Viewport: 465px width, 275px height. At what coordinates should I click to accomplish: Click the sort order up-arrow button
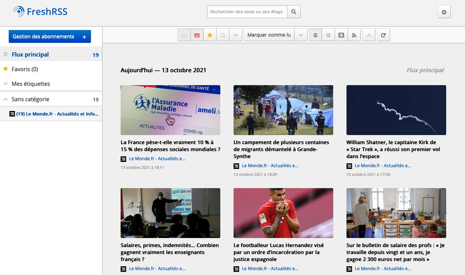point(369,35)
